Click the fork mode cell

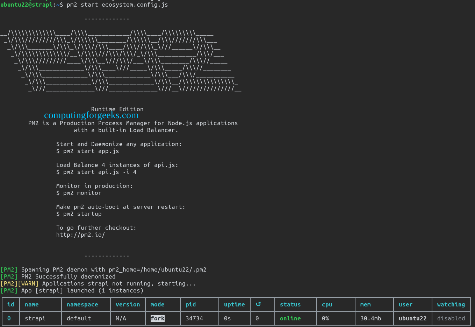point(157,318)
